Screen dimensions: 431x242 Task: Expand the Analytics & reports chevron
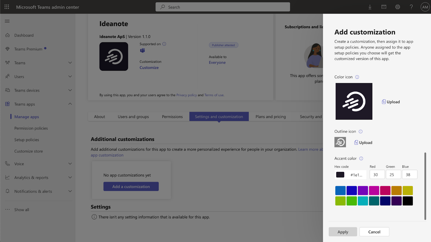[x=70, y=177]
